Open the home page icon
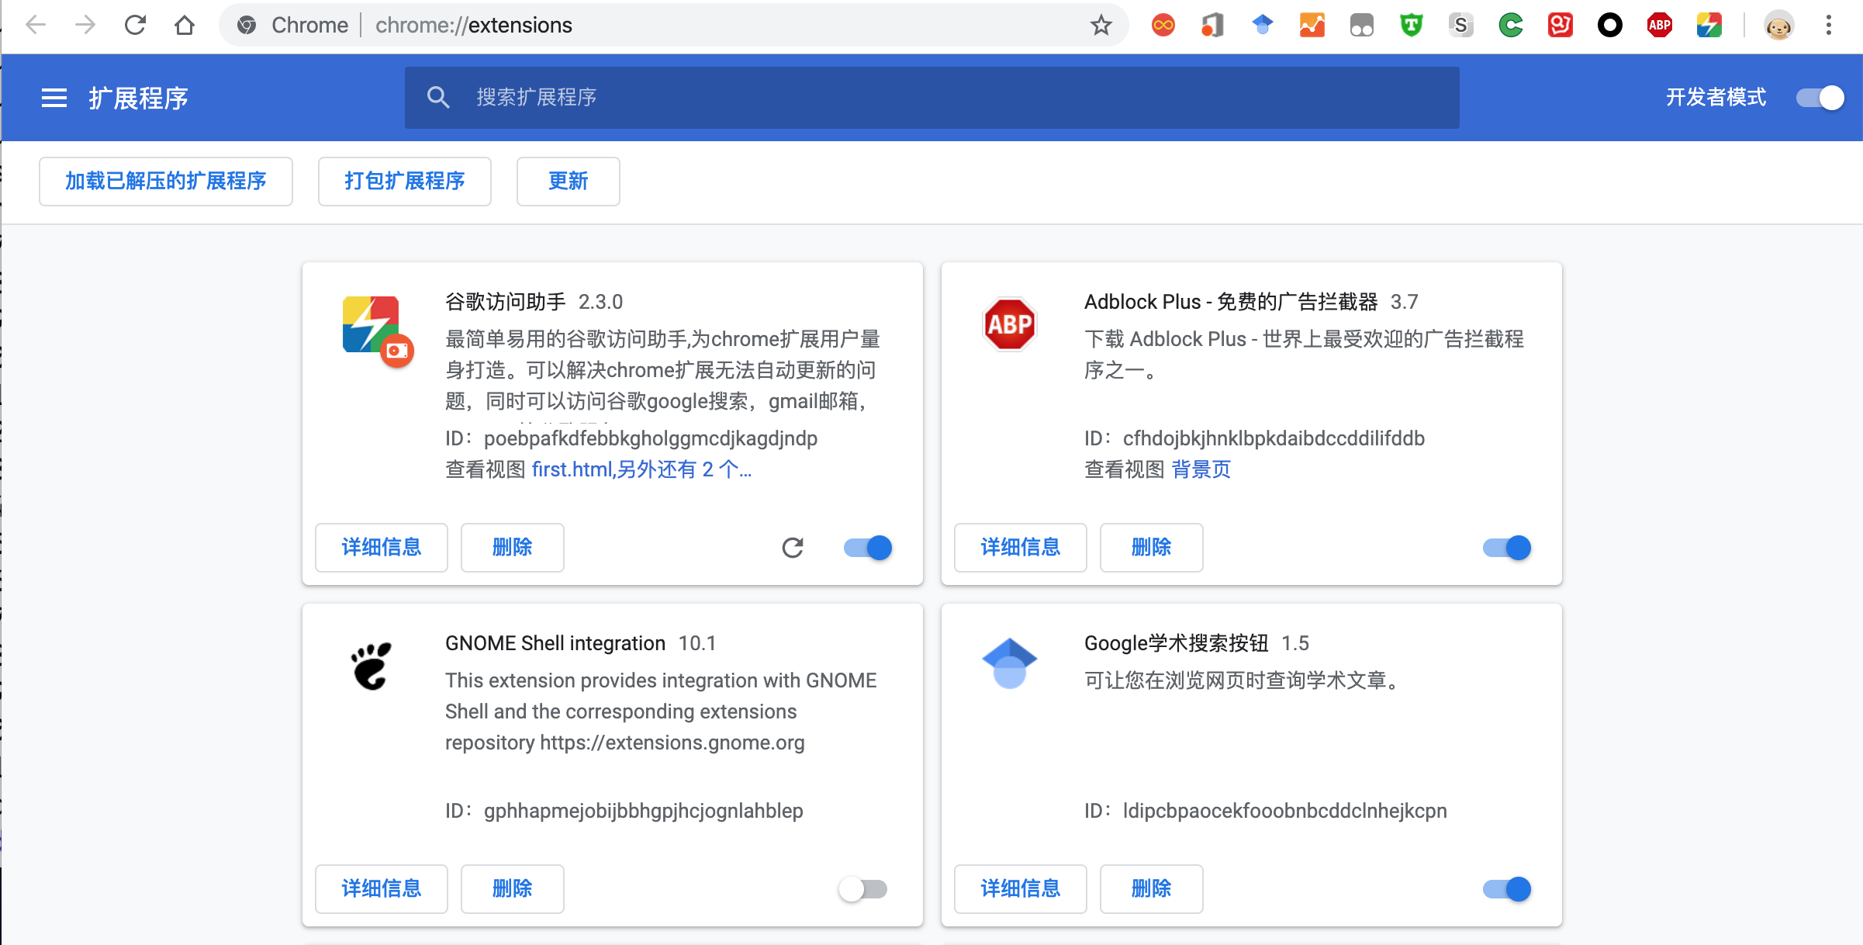The width and height of the screenshot is (1863, 945). (185, 26)
